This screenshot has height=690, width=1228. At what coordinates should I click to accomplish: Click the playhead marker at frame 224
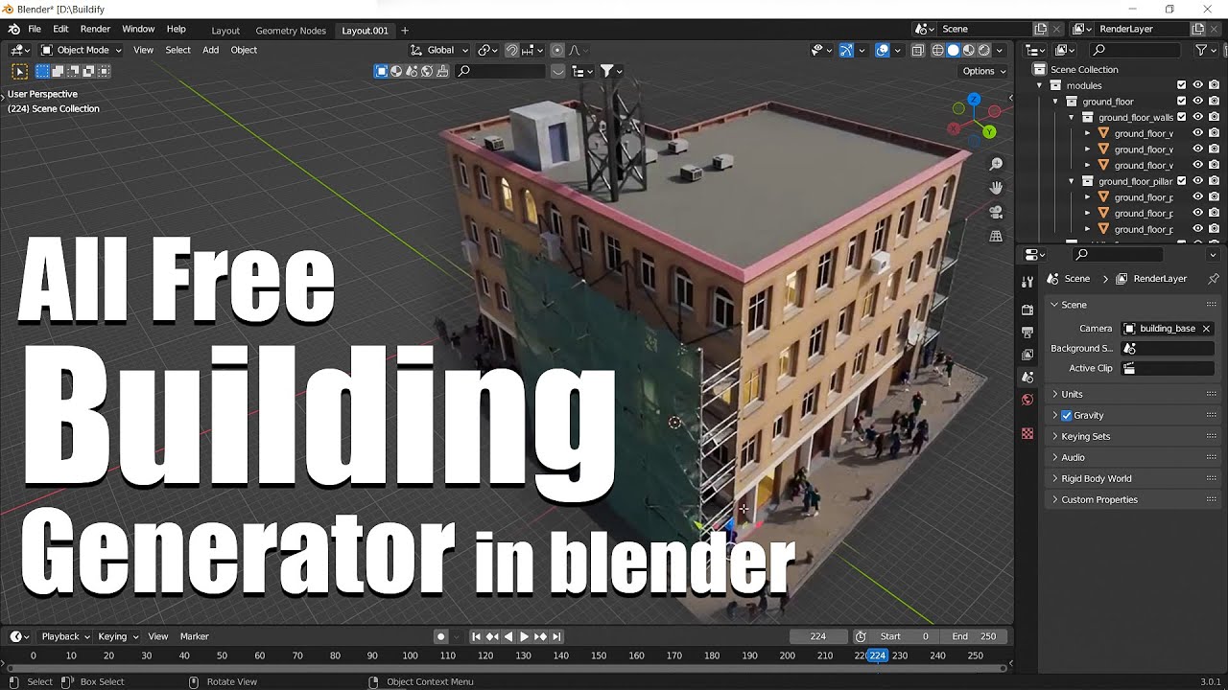(x=877, y=655)
